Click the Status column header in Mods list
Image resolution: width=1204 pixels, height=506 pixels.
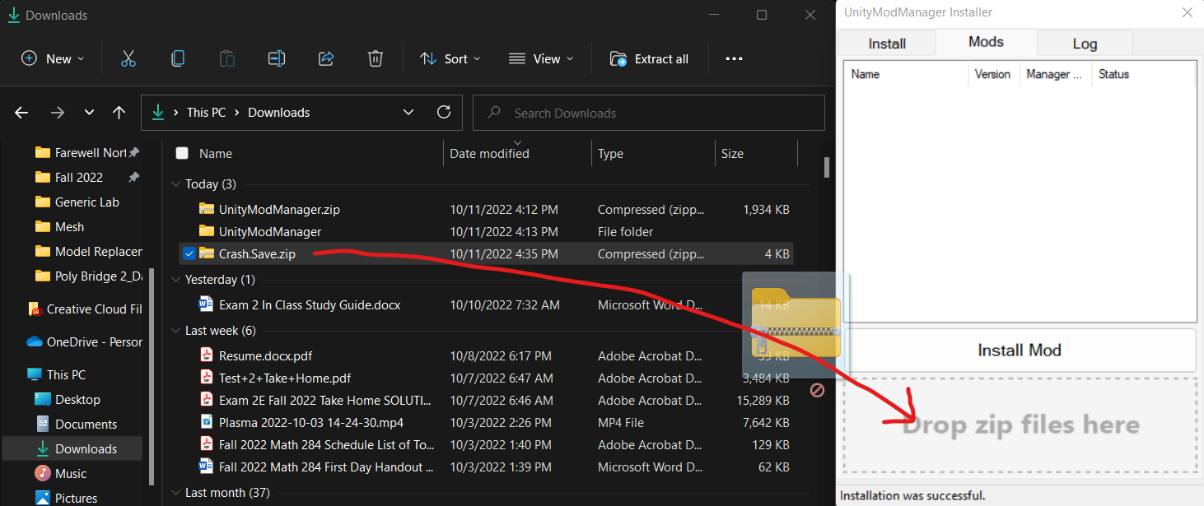pos(1146,74)
